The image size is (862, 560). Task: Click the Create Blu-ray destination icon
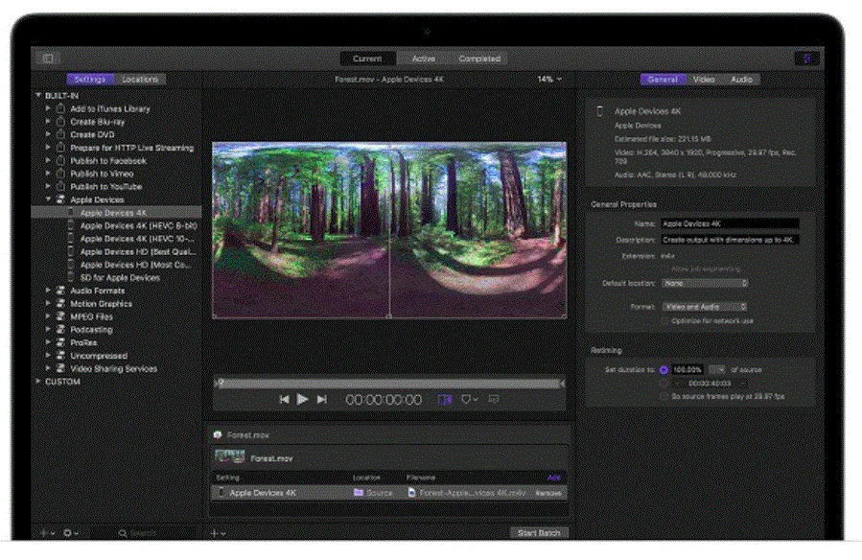click(x=61, y=122)
